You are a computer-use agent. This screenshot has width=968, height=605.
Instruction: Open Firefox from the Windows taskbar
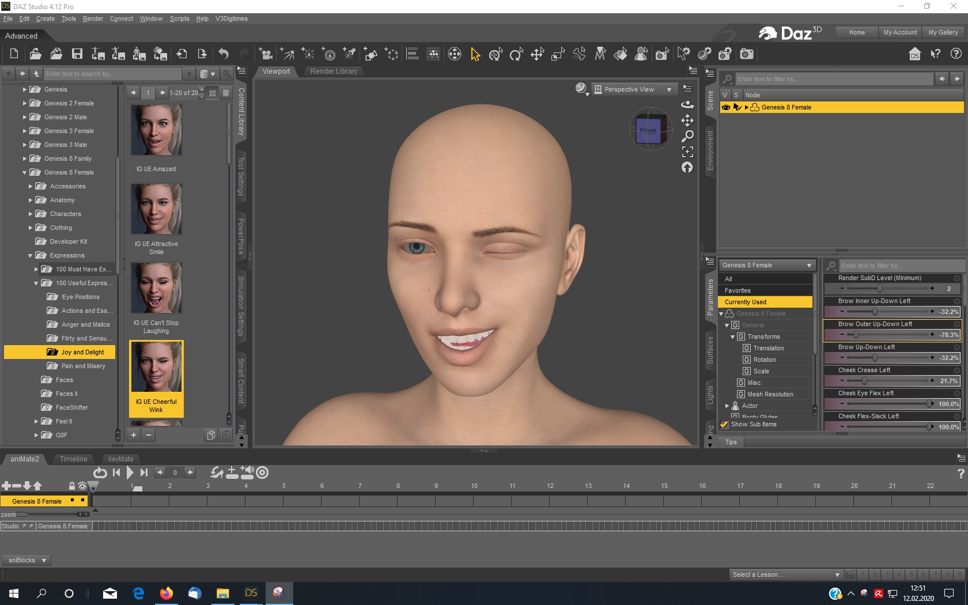tap(167, 593)
